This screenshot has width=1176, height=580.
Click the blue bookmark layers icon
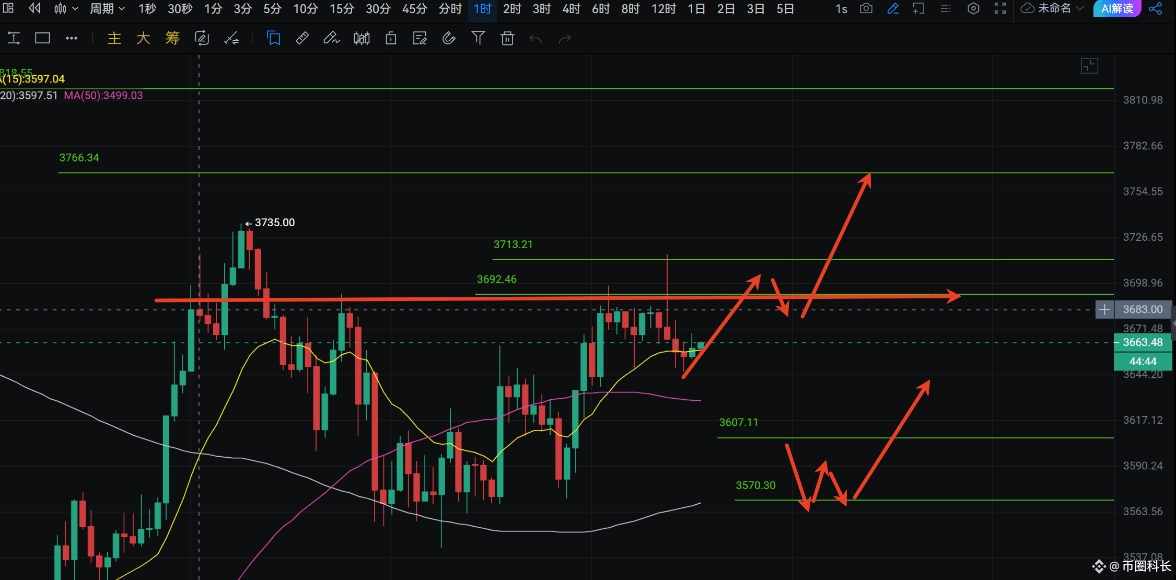click(x=273, y=38)
